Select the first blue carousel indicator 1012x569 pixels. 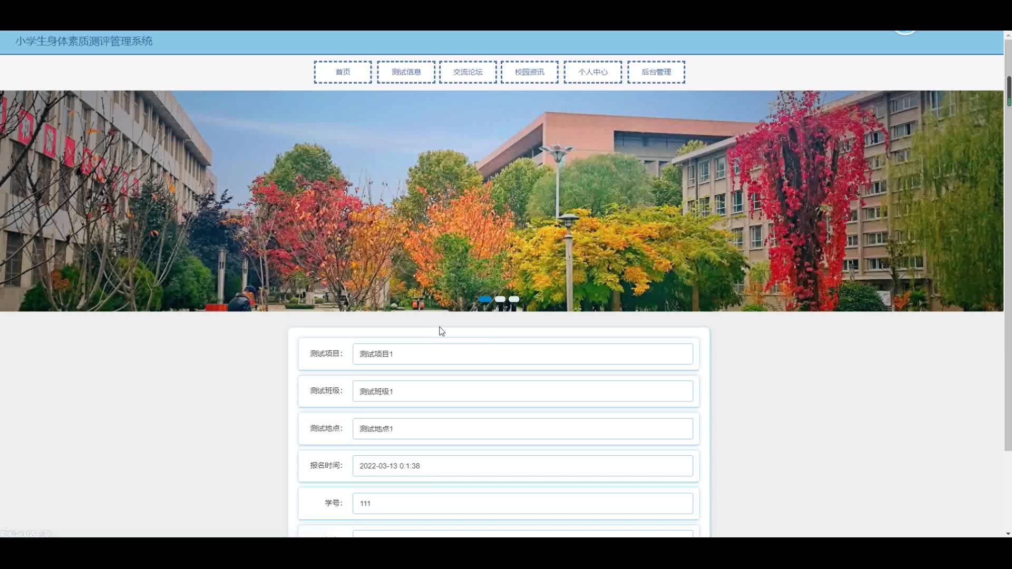click(x=485, y=299)
